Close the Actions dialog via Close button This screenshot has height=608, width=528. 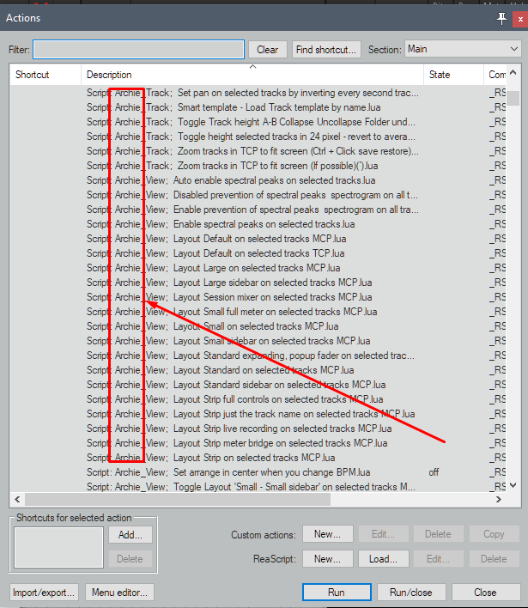[x=485, y=592]
